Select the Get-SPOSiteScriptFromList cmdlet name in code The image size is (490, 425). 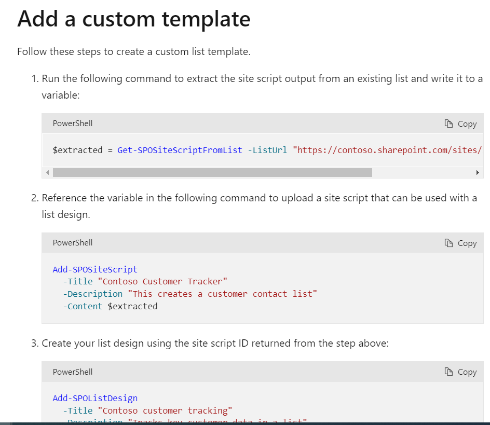pyautogui.click(x=179, y=150)
